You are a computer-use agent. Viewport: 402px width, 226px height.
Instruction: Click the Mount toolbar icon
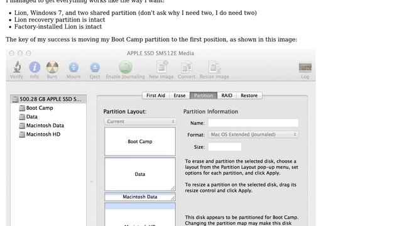click(73, 68)
